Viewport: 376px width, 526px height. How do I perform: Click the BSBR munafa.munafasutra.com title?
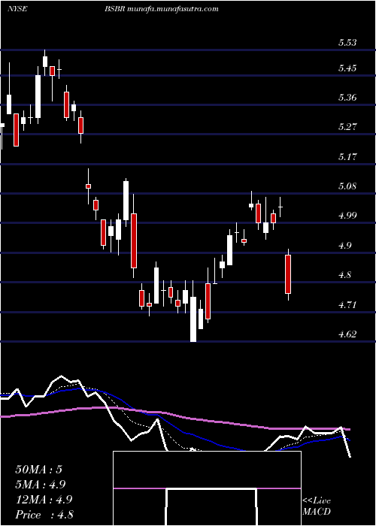pos(162,9)
